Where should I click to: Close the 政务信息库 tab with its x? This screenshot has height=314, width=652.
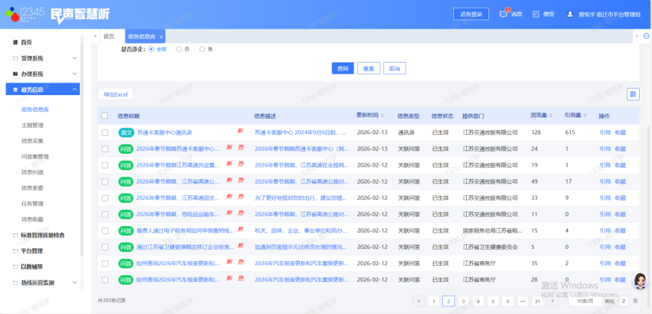tap(161, 36)
